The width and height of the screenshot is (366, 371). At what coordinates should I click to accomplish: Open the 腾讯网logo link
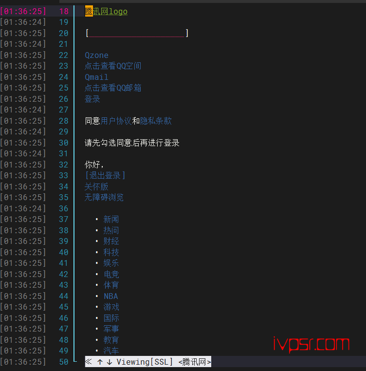click(x=106, y=11)
